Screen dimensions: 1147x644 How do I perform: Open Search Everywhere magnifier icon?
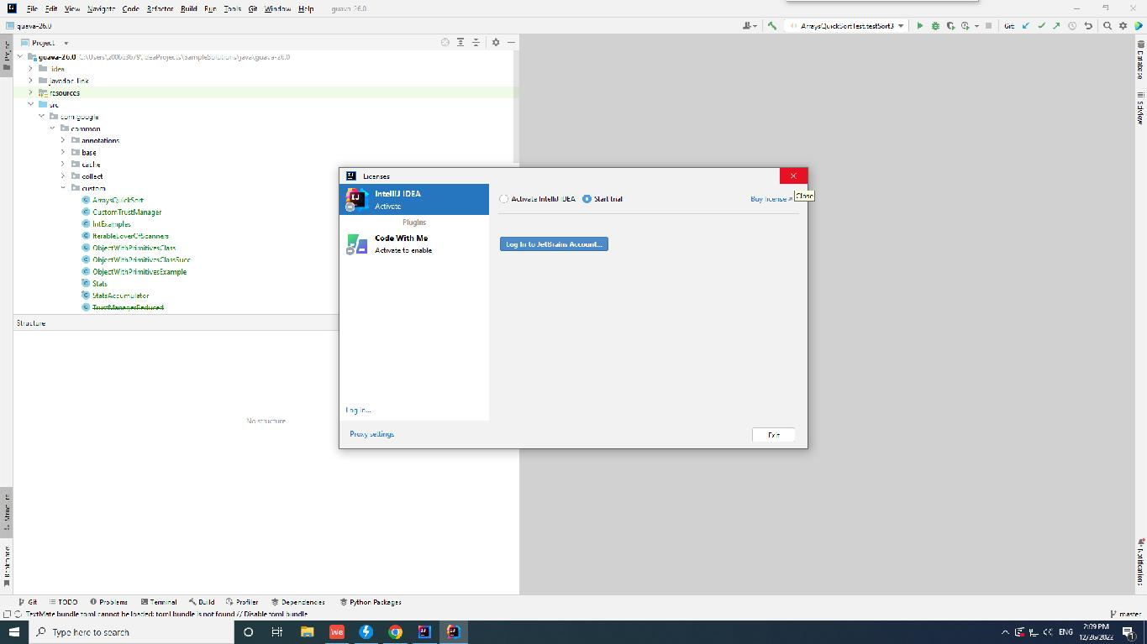tap(1108, 26)
